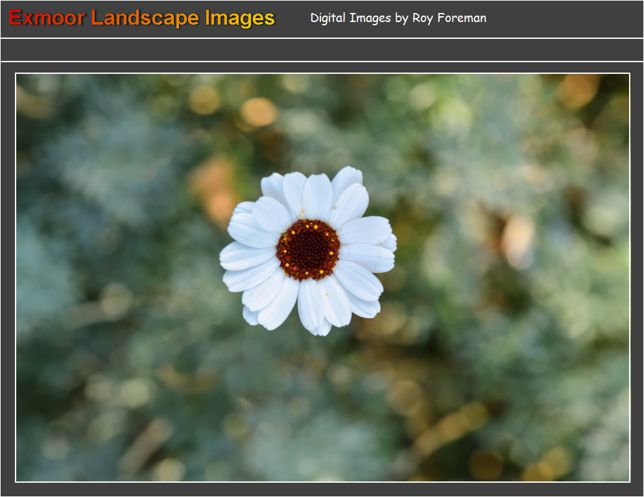
Task: Click the orange blur in the photo's top-right corner
Action: [x=577, y=89]
